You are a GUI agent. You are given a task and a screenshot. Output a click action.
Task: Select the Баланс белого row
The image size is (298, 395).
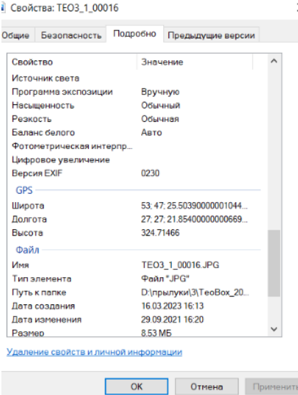[x=136, y=133]
